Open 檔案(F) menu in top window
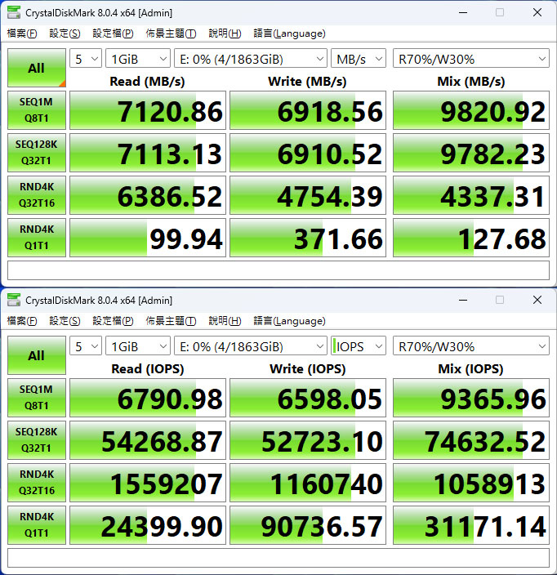 (x=22, y=33)
